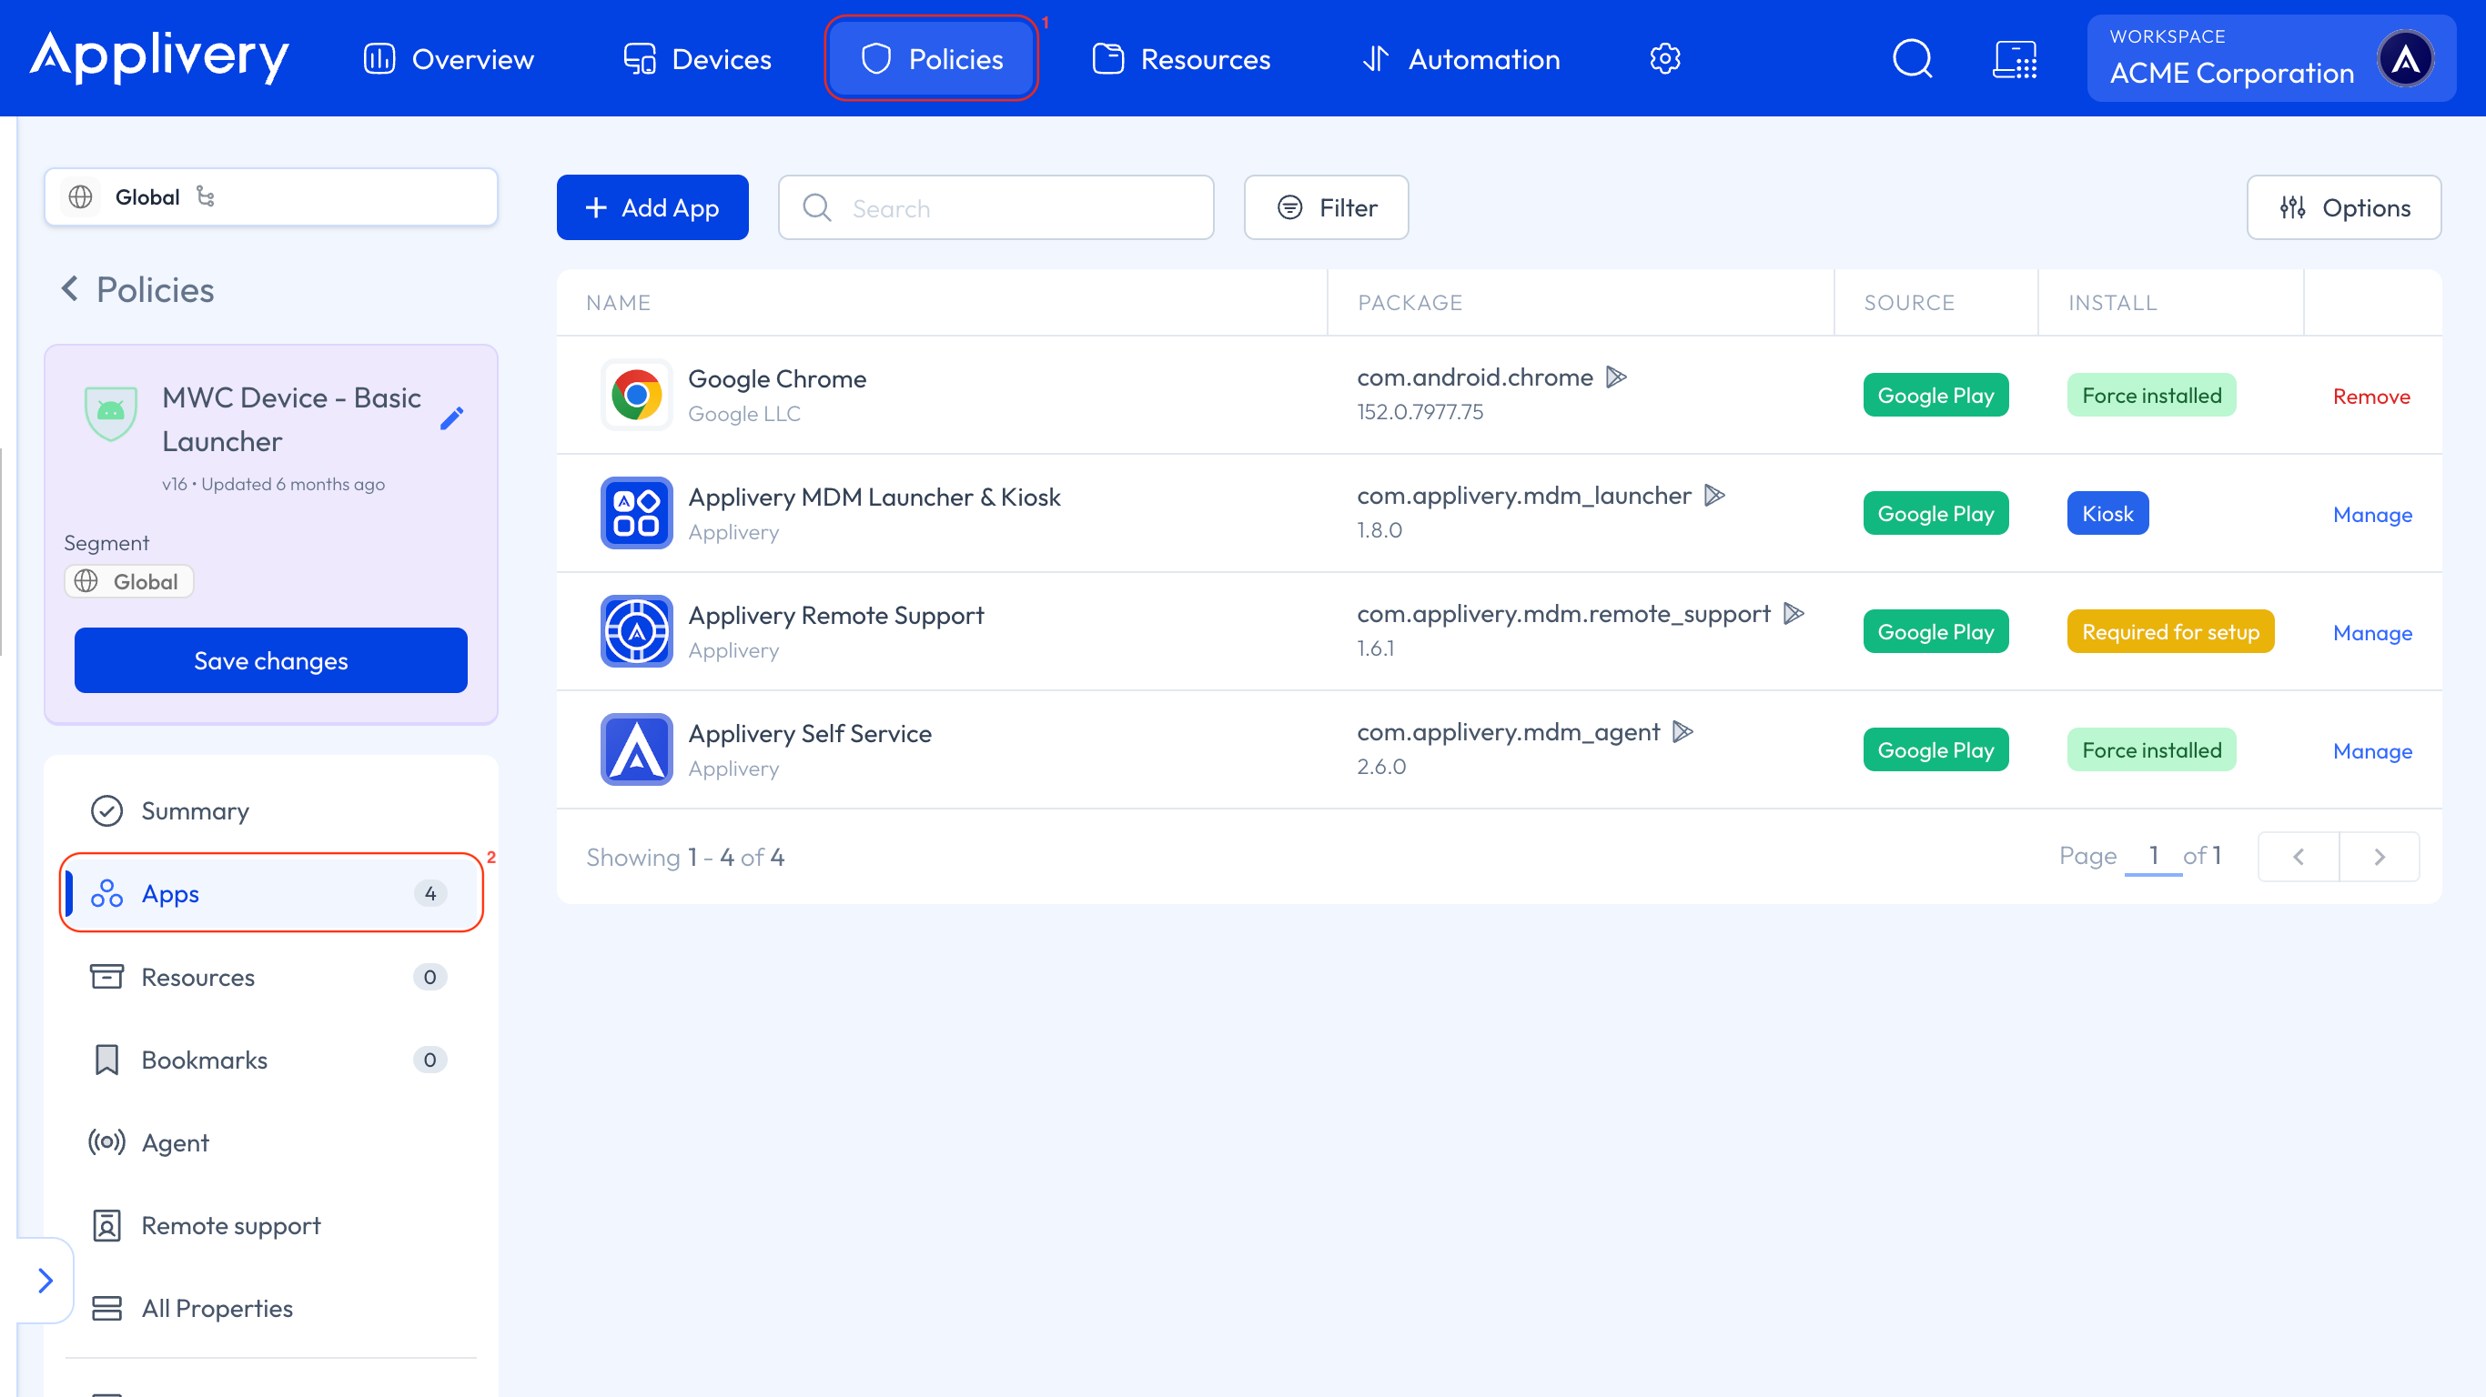The image size is (2486, 1397).
Task: Go to the previous page arrow
Action: [x=2299, y=857]
